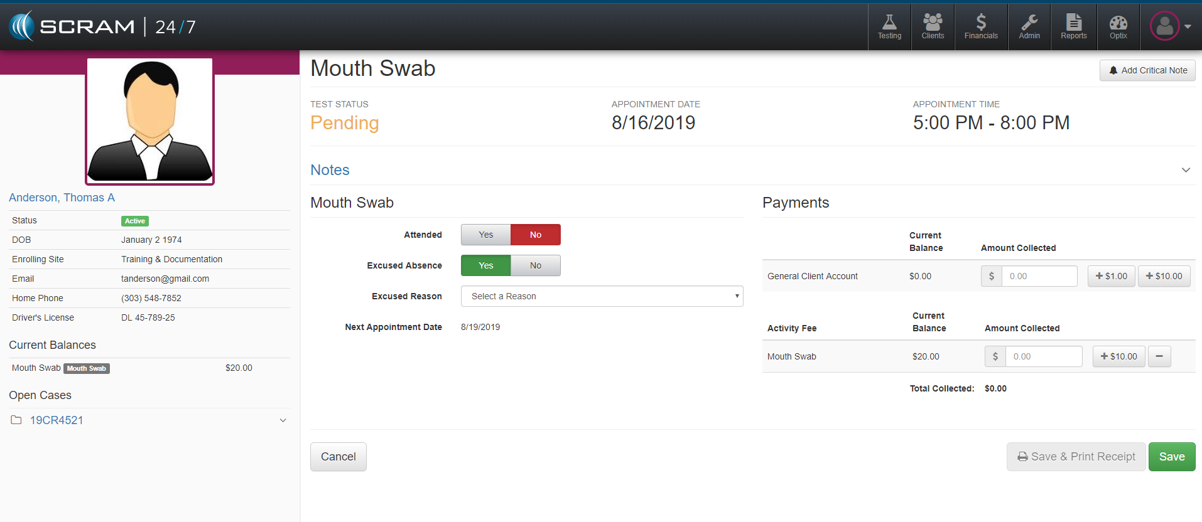The width and height of the screenshot is (1202, 522).
Task: Set Attended to Yes
Action: pos(485,235)
